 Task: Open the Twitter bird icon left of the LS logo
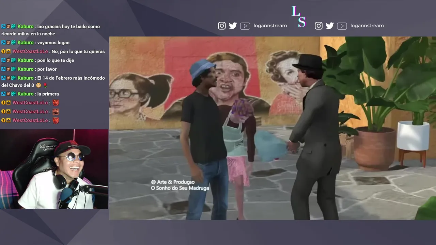pos(233,26)
